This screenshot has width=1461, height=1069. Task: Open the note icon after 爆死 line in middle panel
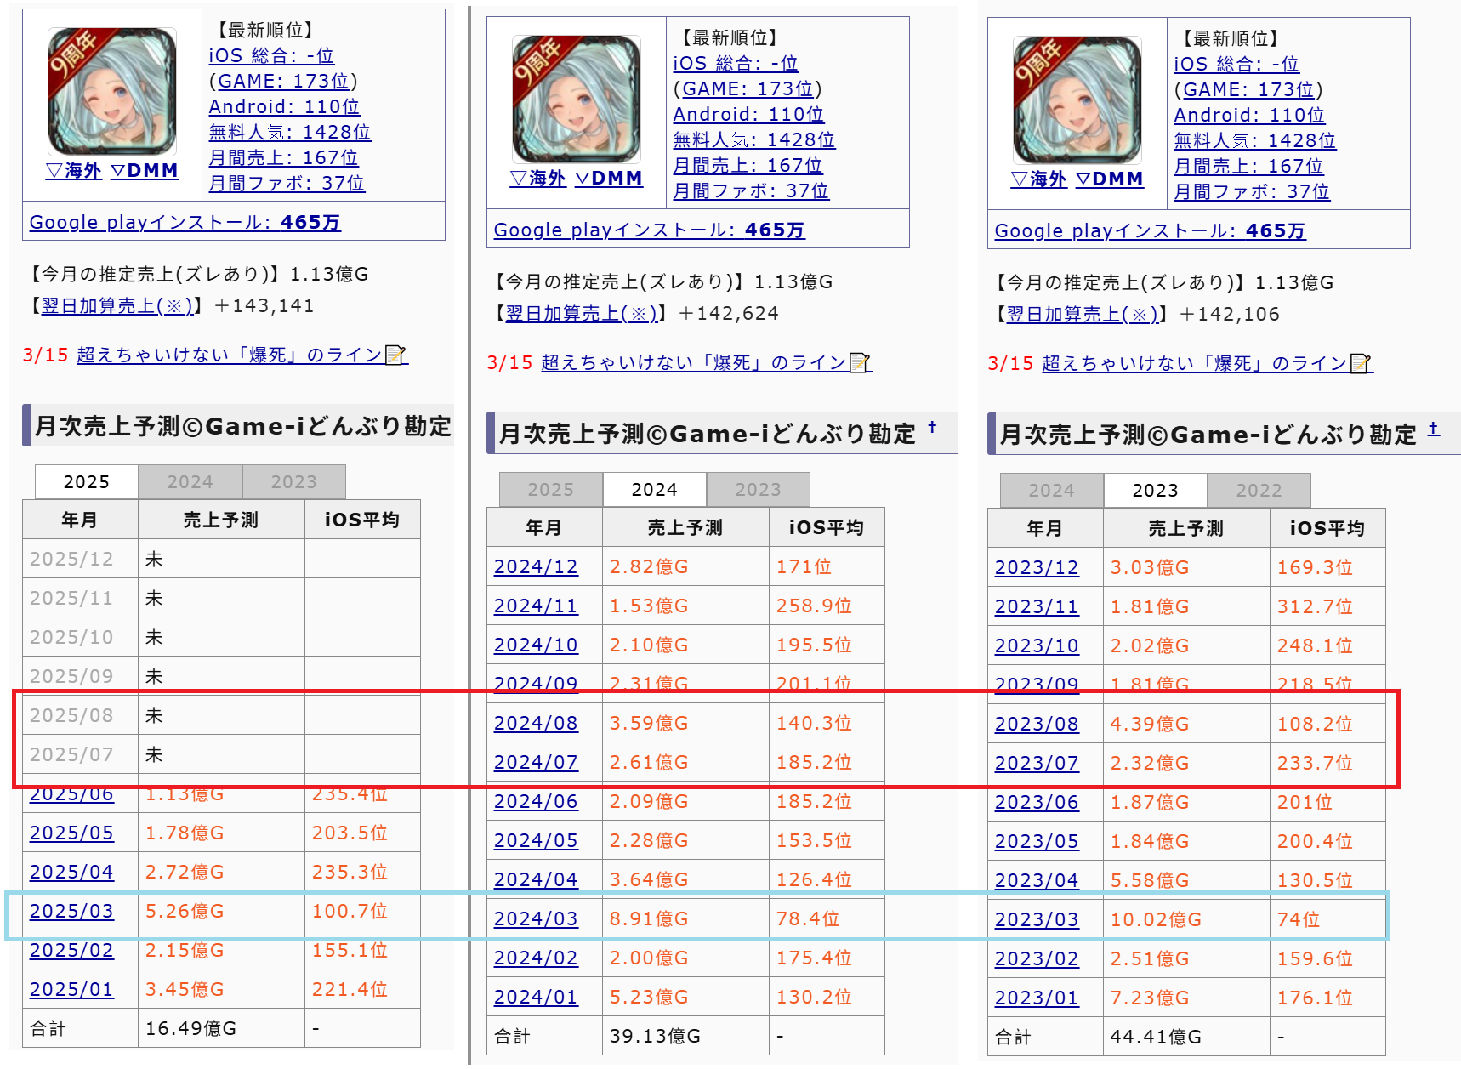860,362
